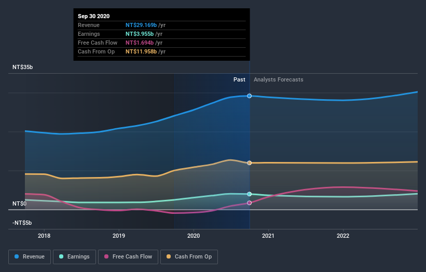This screenshot has width=426, height=272.
Task: Toggle the Free Cash Flow legend button
Action: click(128, 257)
